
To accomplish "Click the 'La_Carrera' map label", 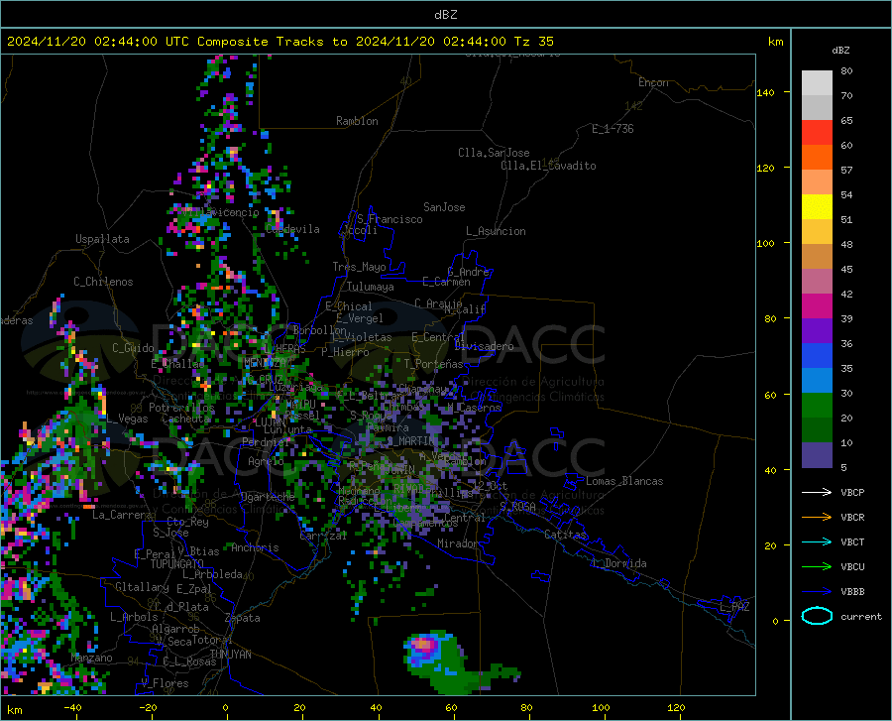I will pyautogui.click(x=122, y=515).
